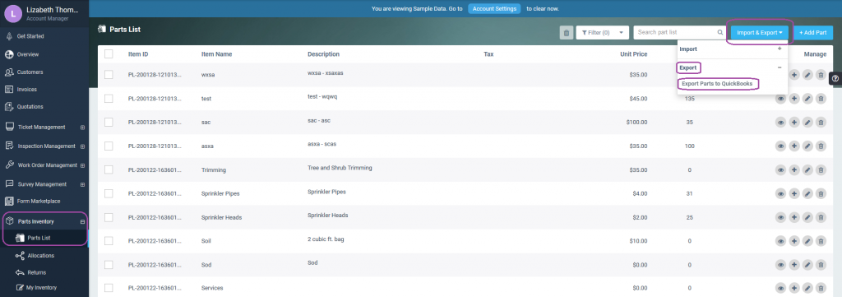842x297 pixels.
Task: Edit pencil icon for Trimming row
Action: coord(807,170)
